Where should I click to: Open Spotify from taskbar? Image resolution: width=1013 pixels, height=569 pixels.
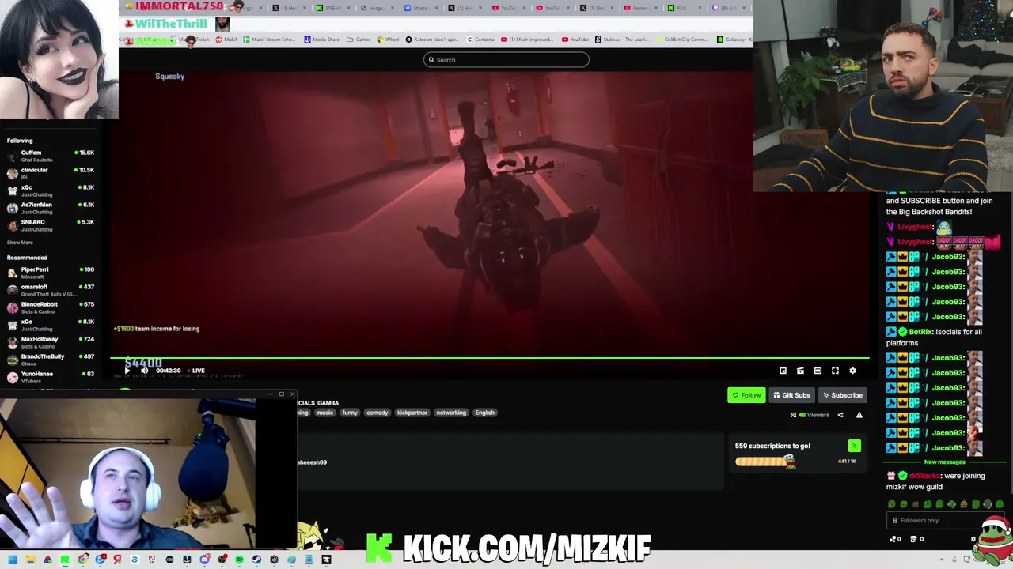point(239,560)
